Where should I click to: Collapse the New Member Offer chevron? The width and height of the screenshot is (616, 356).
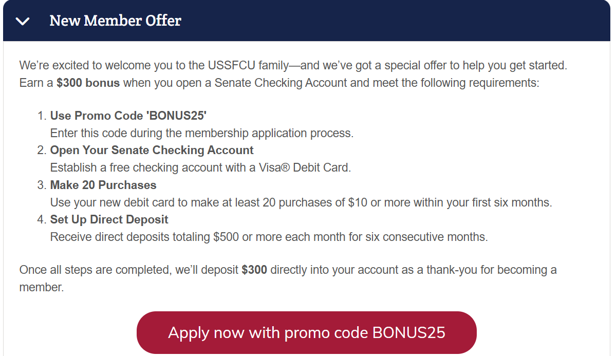click(23, 21)
